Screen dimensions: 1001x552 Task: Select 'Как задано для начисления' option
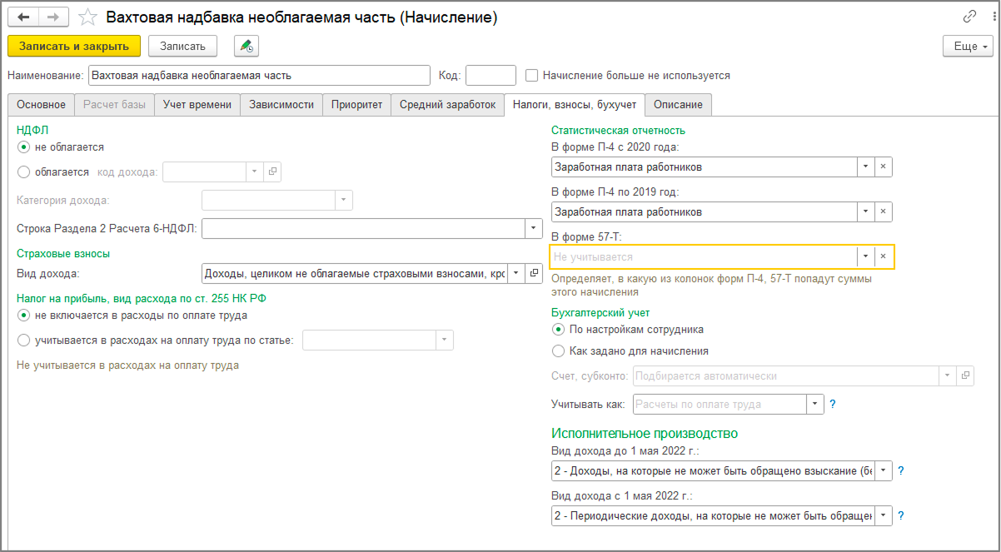(x=559, y=351)
